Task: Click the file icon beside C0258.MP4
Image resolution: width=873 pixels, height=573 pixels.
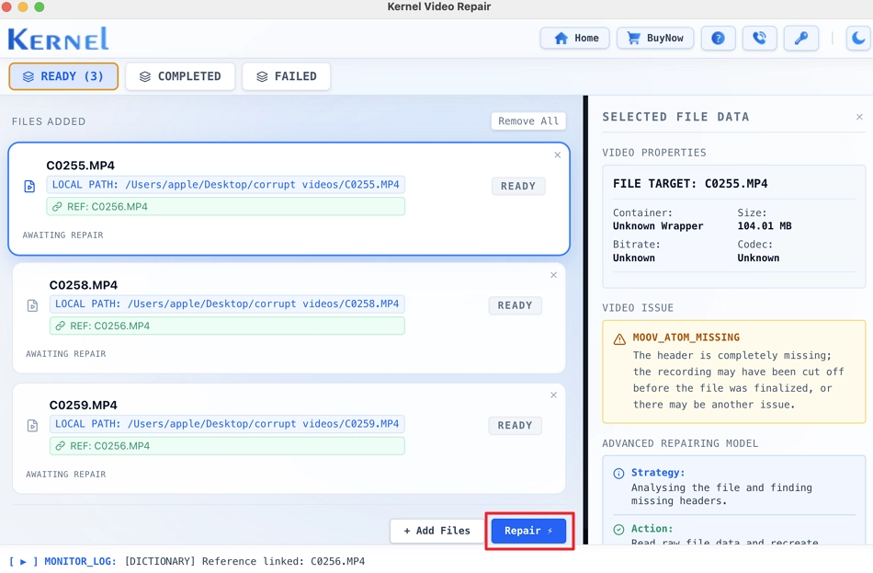Action: 33,305
